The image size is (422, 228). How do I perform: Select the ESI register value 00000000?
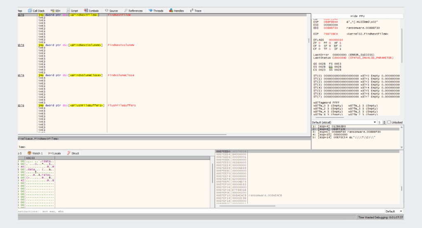(x=331, y=25)
